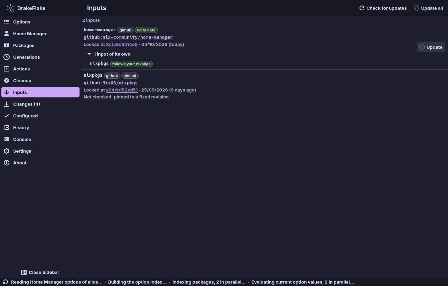Update the home-manager input

tap(431, 47)
